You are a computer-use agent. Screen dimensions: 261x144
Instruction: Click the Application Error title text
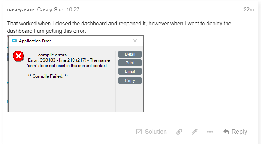(35, 41)
